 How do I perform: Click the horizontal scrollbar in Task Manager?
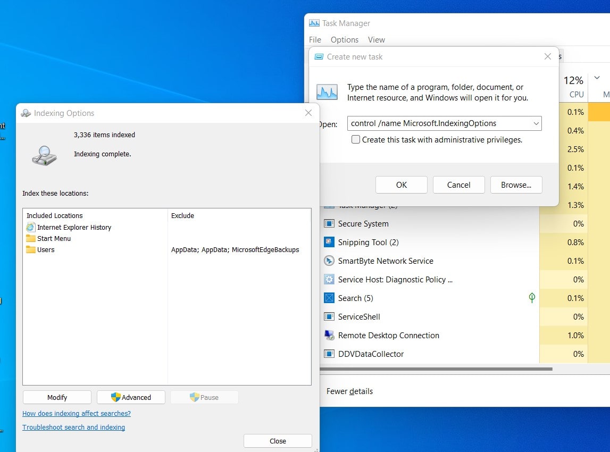(436, 369)
